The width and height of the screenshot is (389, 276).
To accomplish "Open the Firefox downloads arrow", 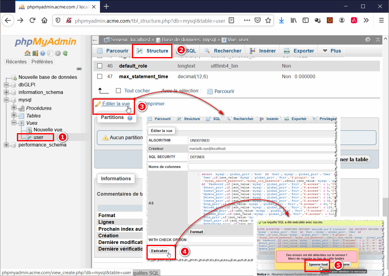I will coord(281,20).
